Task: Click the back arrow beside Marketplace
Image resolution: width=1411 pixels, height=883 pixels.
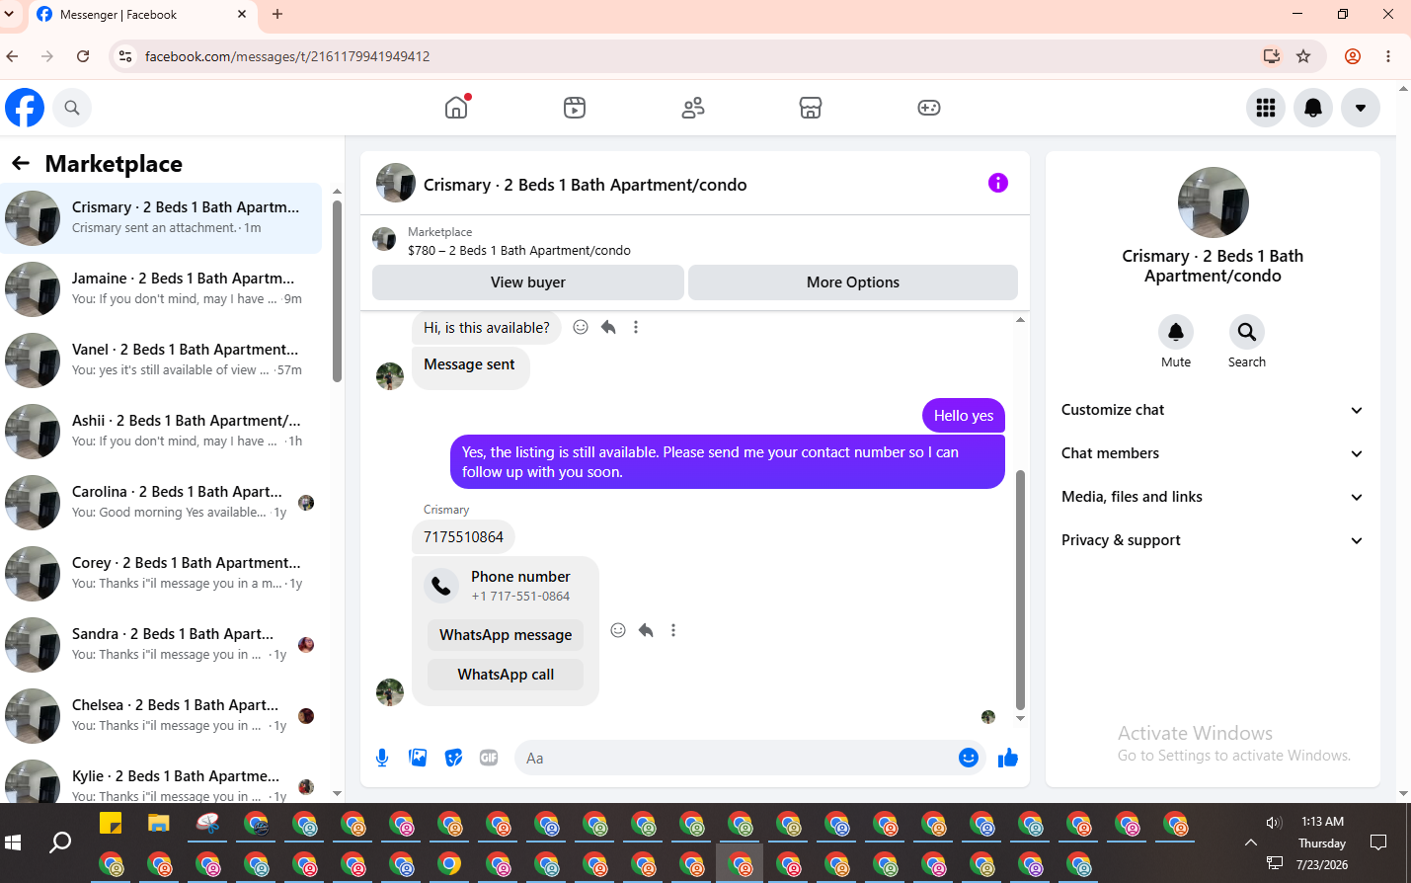Action: coord(21,163)
